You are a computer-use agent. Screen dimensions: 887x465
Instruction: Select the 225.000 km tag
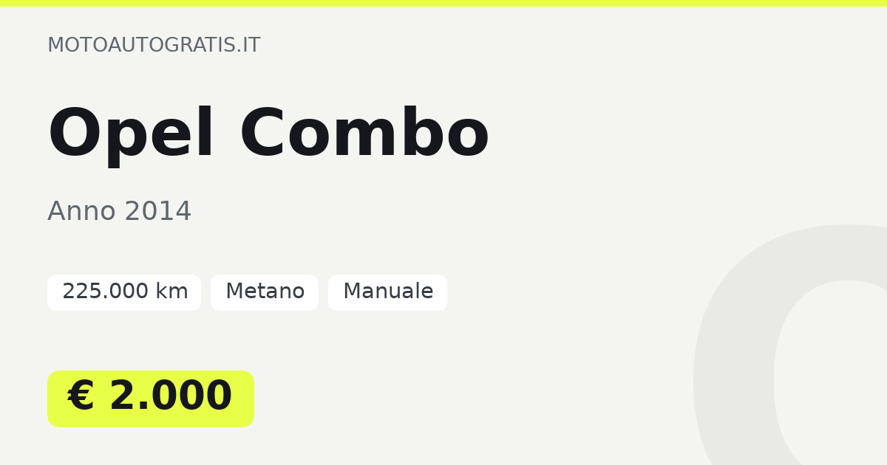tap(124, 292)
